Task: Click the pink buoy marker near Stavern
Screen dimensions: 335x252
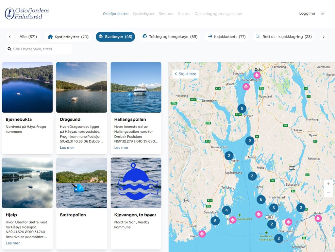Action: tap(202, 234)
